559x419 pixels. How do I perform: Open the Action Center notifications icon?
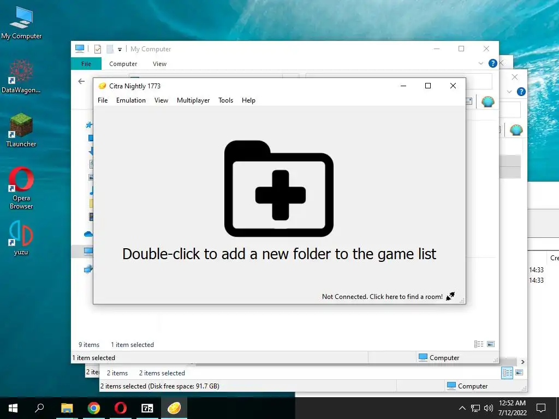[541, 408]
